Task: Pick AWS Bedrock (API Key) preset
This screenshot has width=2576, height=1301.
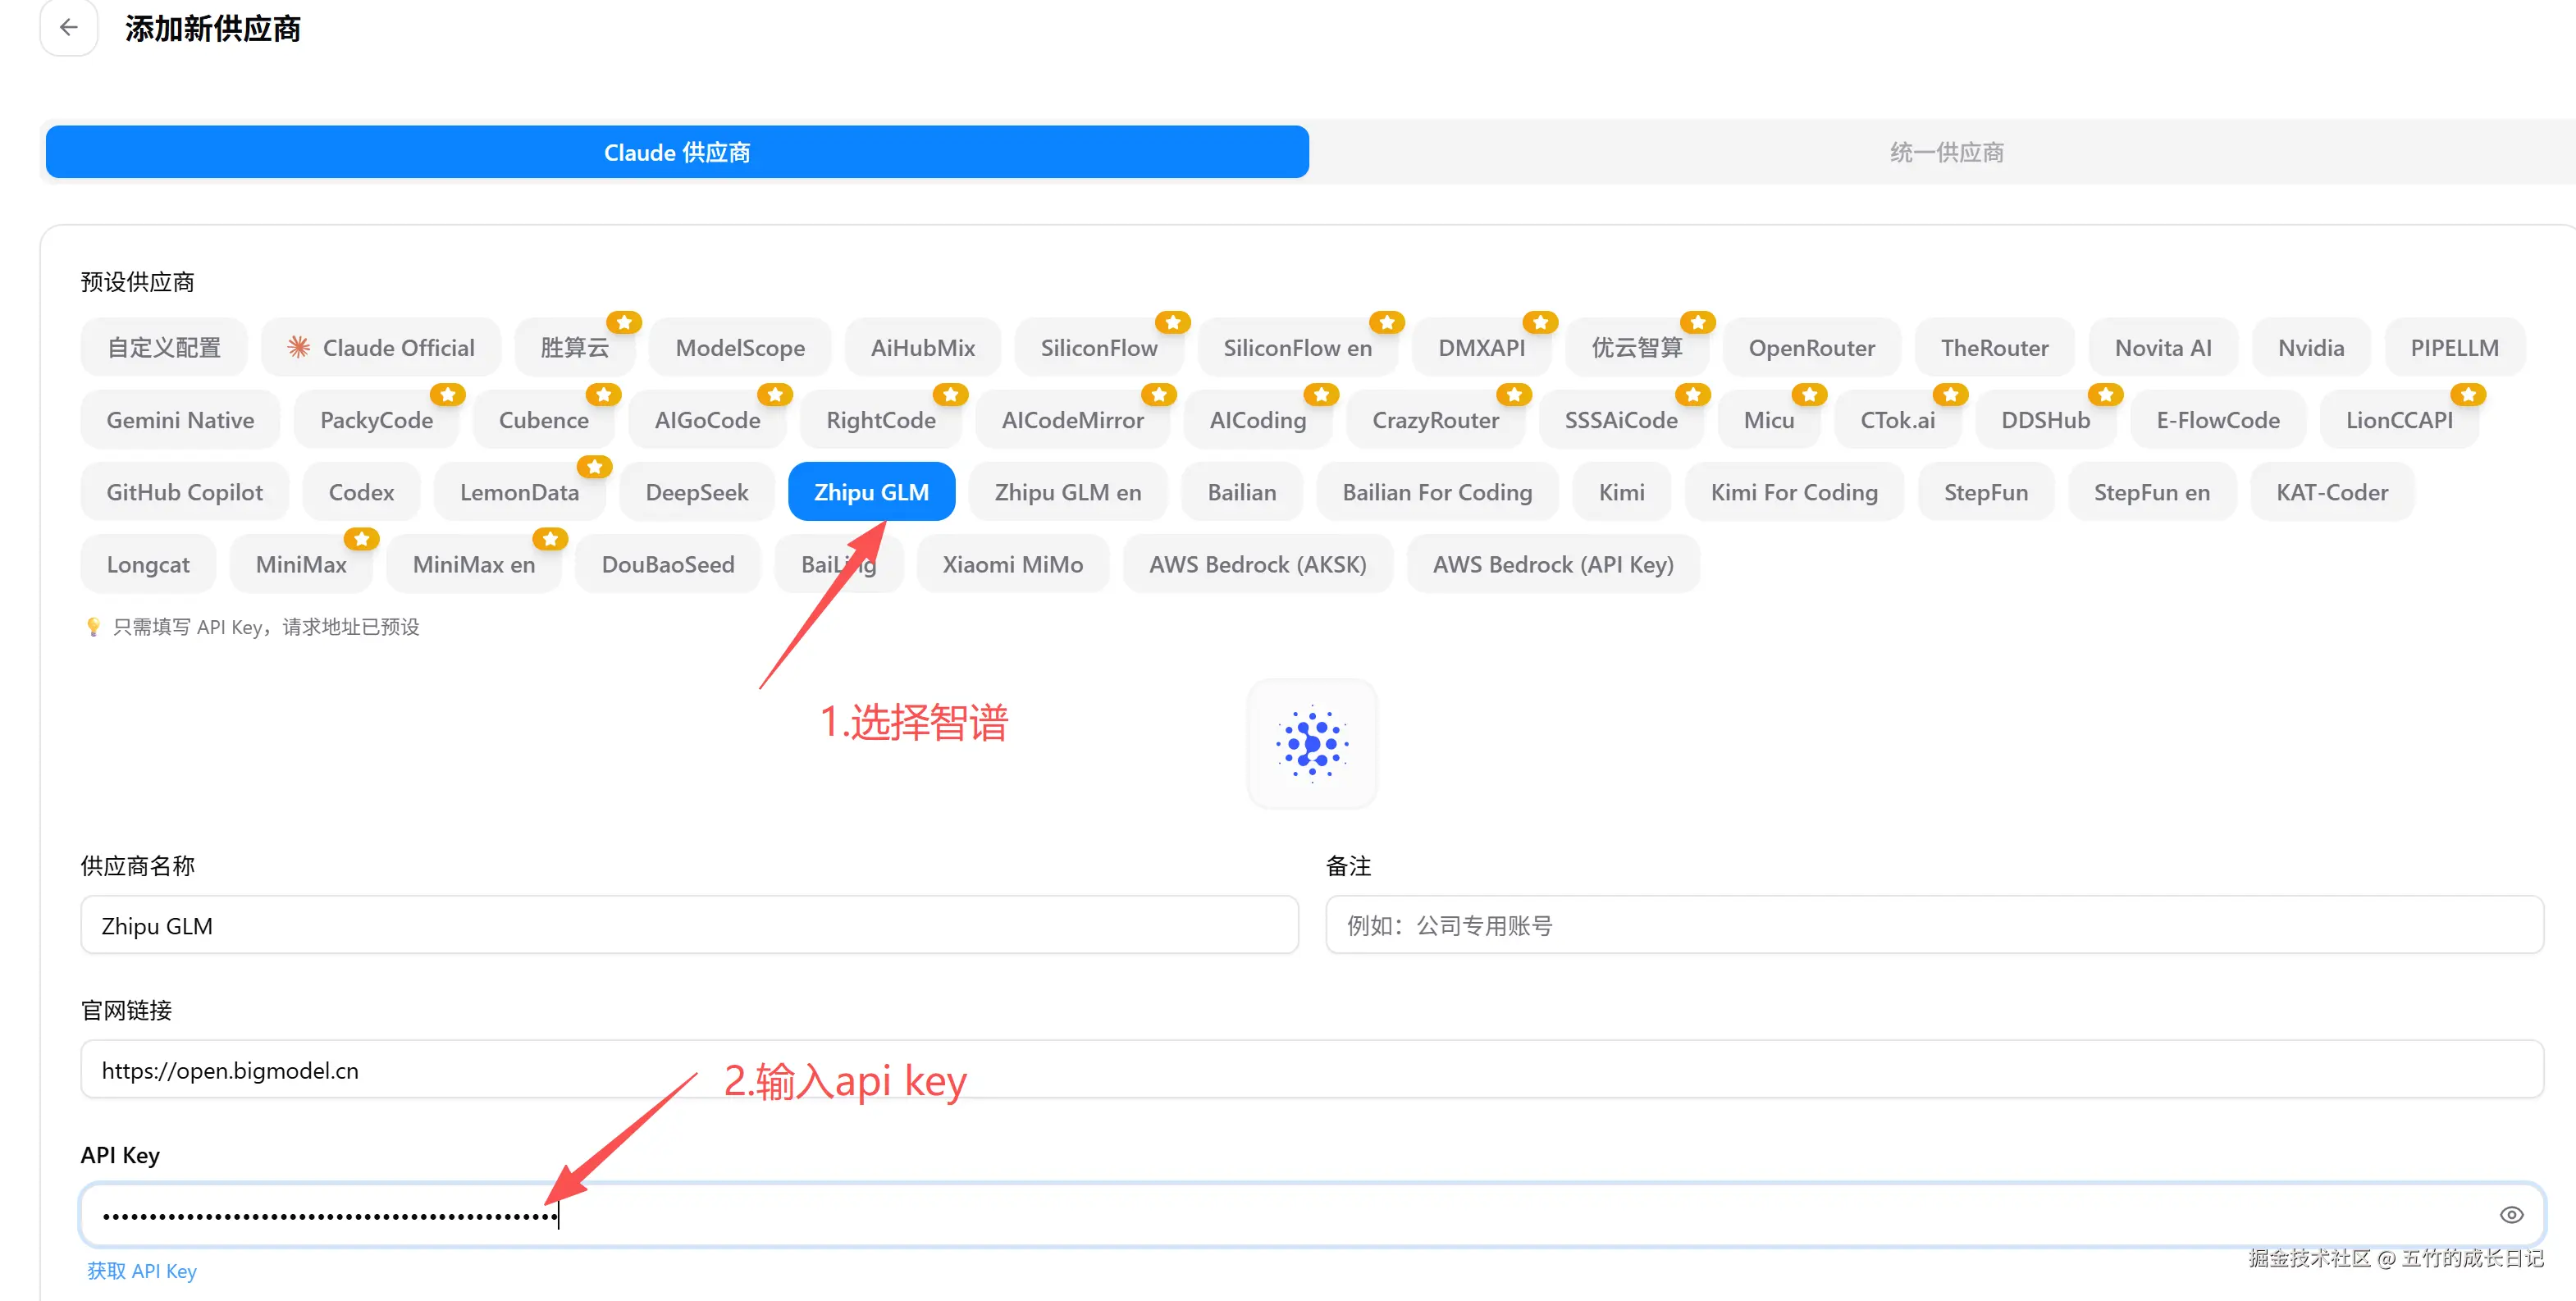Action: pos(1553,564)
